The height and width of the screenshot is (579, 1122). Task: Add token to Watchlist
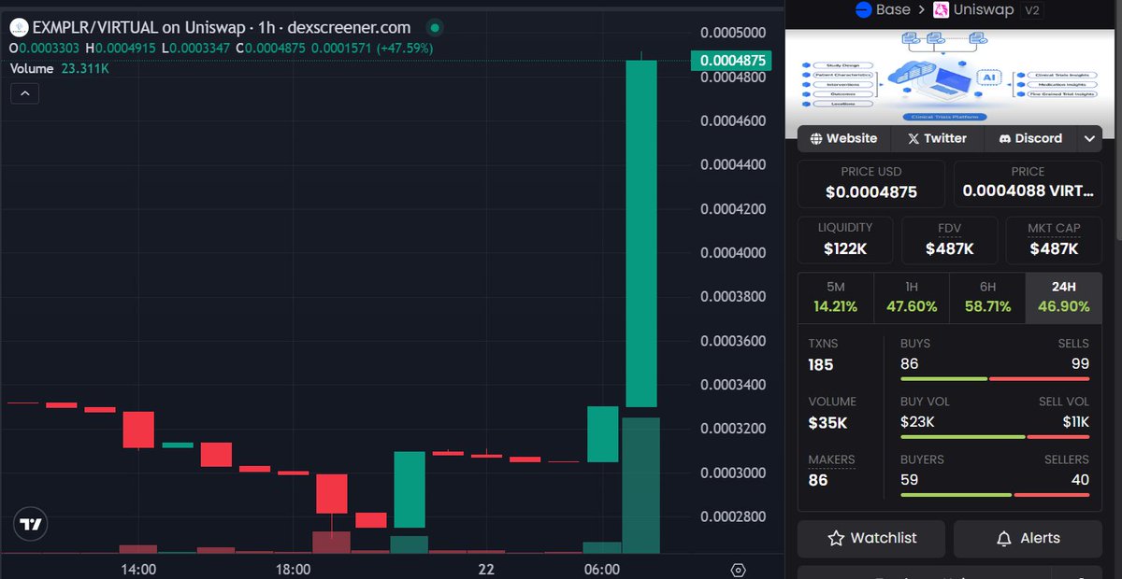871,539
